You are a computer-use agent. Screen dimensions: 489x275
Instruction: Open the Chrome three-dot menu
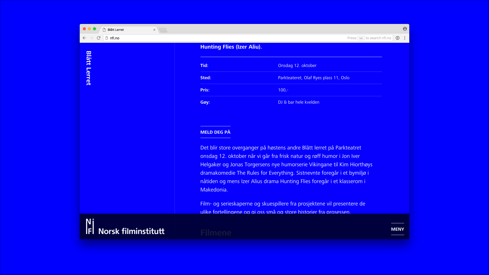[x=405, y=38]
